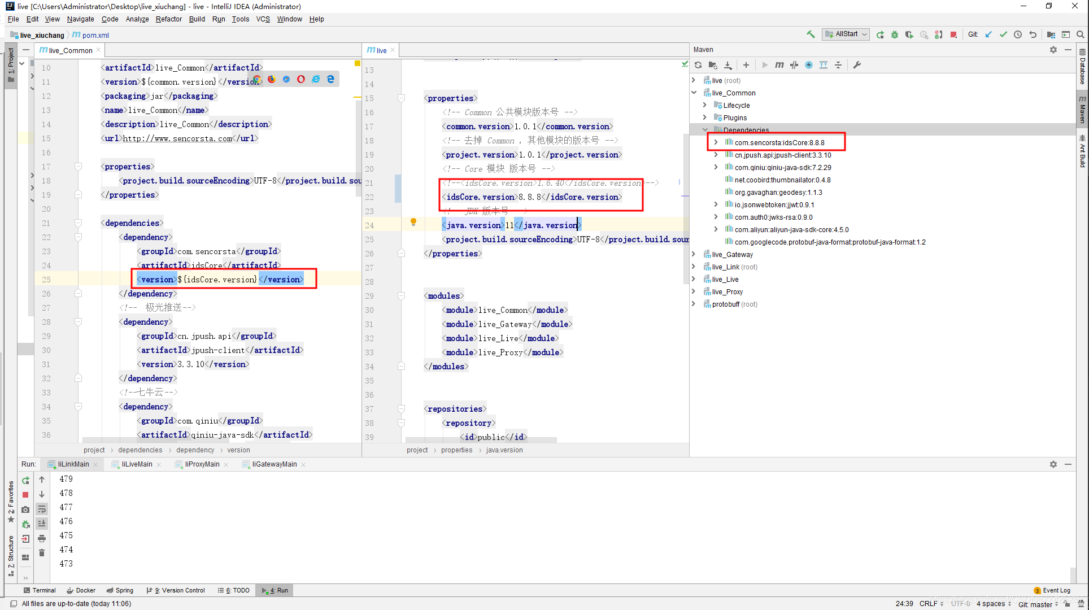This screenshot has width=1089, height=610.
Task: Clear console with trash icon
Action: pos(42,553)
